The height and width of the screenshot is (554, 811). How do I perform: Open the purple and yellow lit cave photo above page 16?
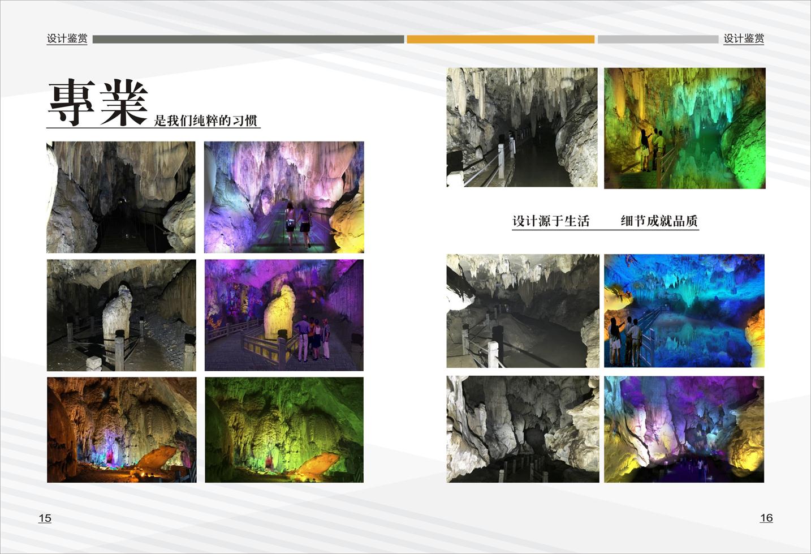(x=684, y=430)
